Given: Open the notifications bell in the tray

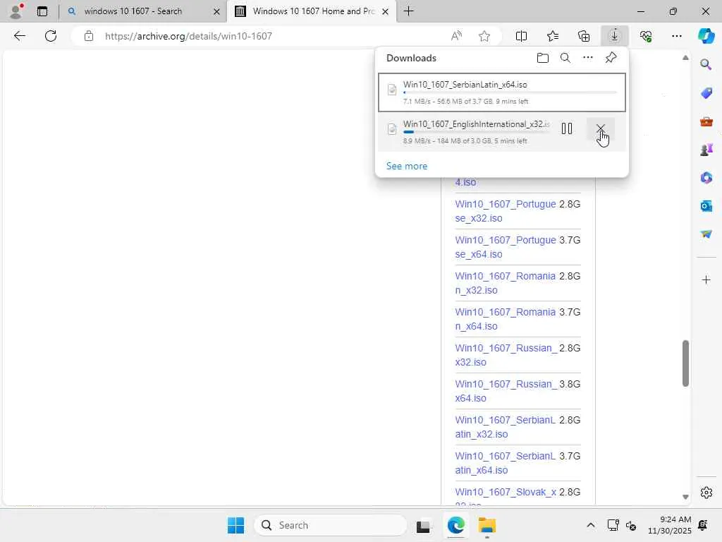Looking at the screenshot, I should pos(703,525).
